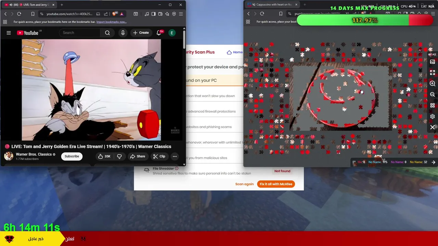Open site settings icon in YouTube address bar
Viewport: 438px width, 246px height.
tap(42, 14)
